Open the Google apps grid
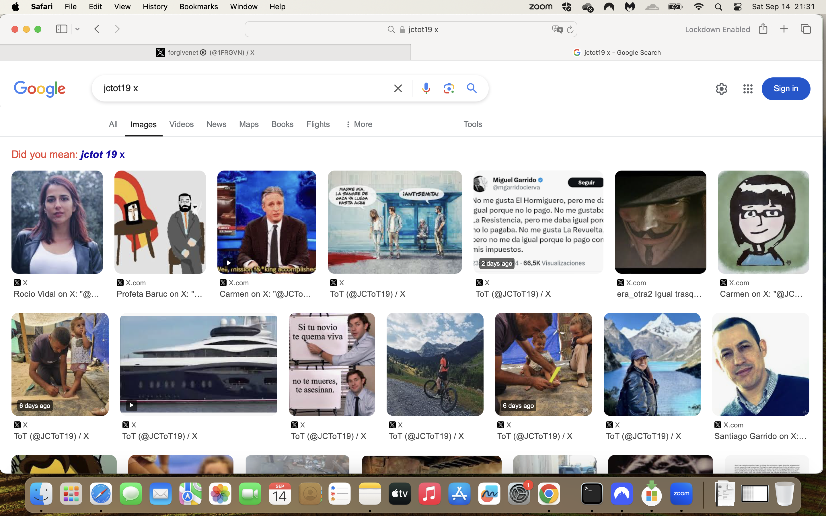The height and width of the screenshot is (516, 826). pos(747,89)
